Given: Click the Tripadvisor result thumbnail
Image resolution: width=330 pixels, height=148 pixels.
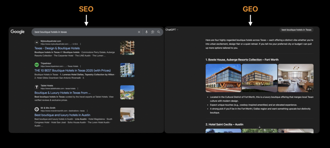Looking at the screenshot, I should tap(127, 70).
